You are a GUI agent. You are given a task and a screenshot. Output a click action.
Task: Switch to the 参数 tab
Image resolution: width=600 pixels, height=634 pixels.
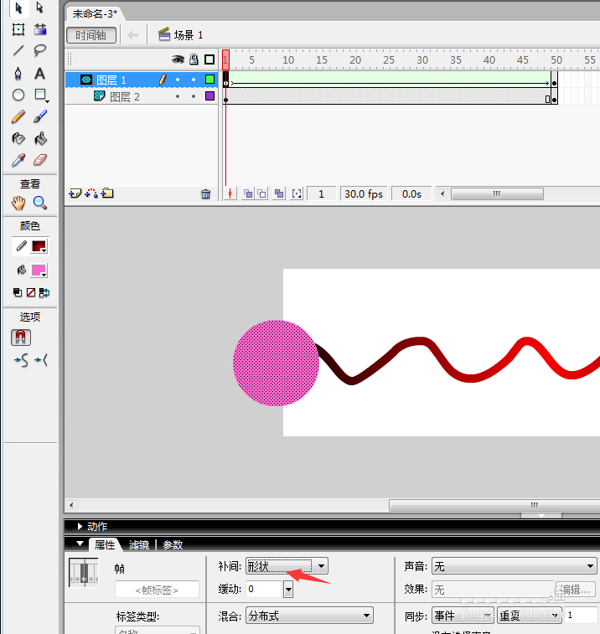(x=173, y=544)
